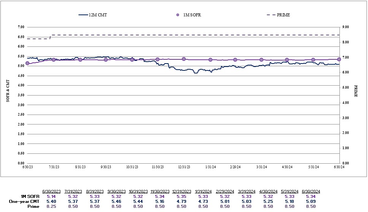Screen dimensions: 368x212
Task: Select the 6/30/2023 table column header
Action: [51, 191]
